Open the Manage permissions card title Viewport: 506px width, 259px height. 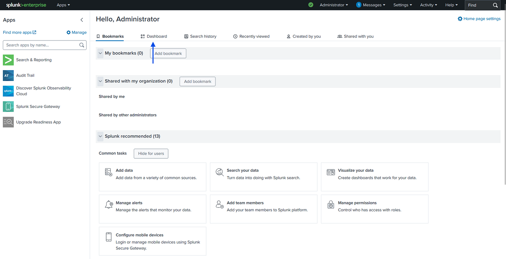pyautogui.click(x=357, y=203)
